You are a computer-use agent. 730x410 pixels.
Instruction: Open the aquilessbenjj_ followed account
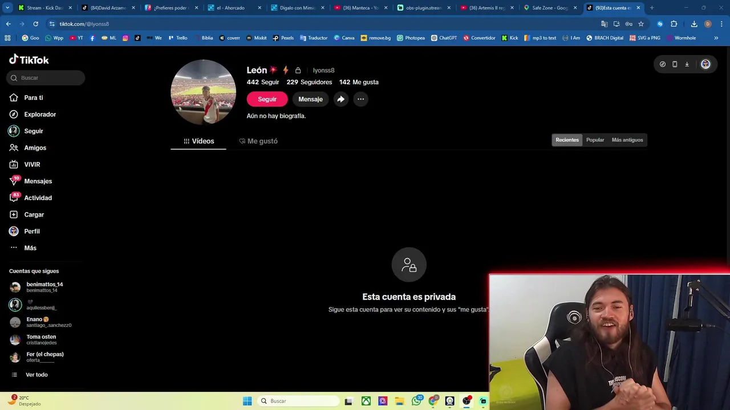click(33, 305)
